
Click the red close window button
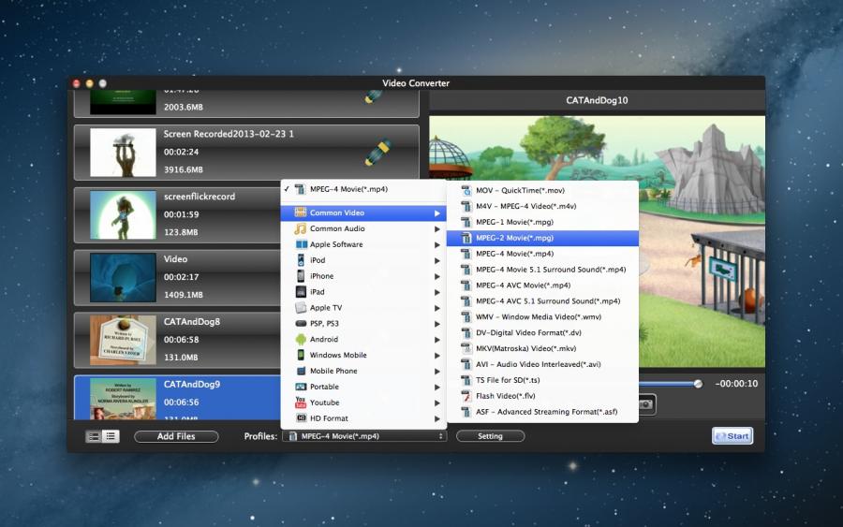pos(77,83)
